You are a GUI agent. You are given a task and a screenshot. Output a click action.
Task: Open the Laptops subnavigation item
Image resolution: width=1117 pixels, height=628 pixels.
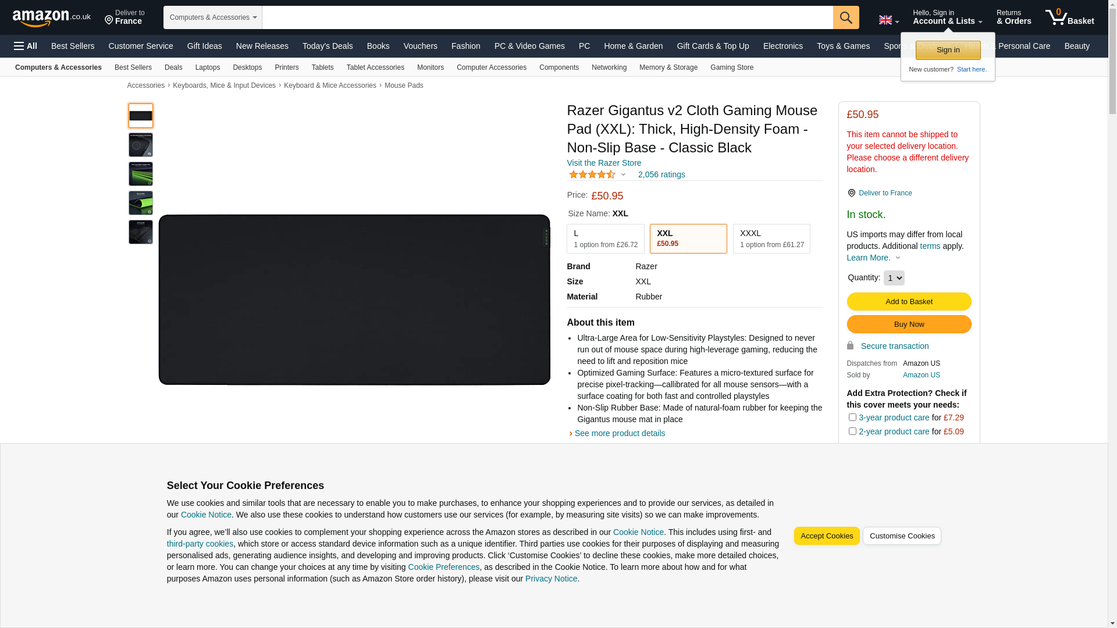click(208, 67)
